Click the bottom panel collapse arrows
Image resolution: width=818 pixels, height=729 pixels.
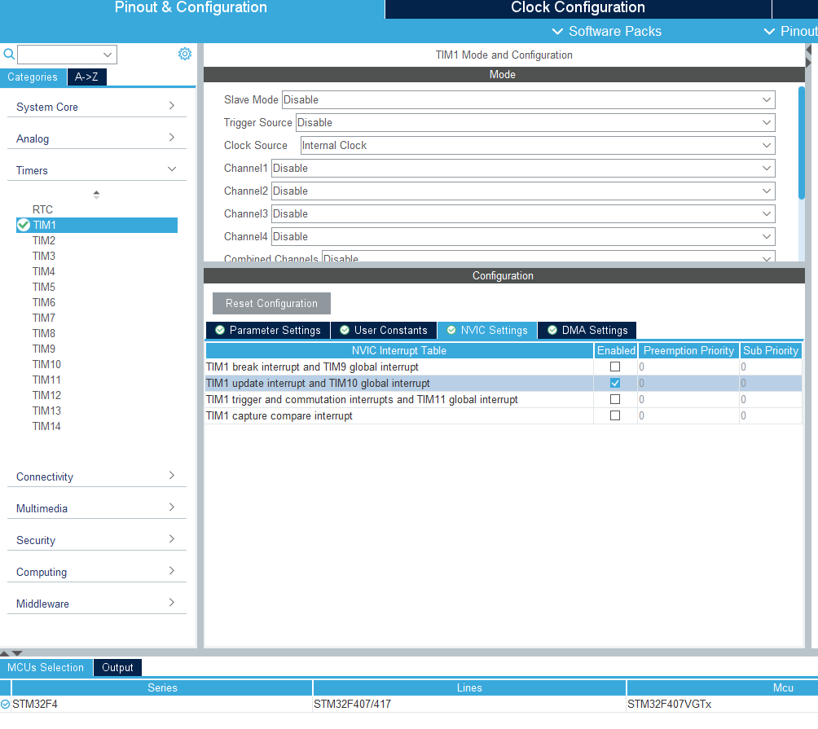(x=11, y=653)
